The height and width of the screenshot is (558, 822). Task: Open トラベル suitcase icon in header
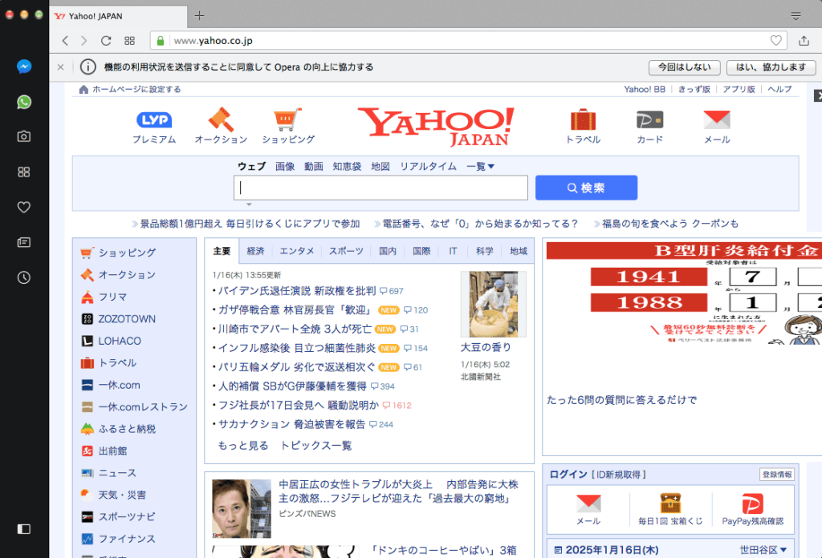click(583, 126)
